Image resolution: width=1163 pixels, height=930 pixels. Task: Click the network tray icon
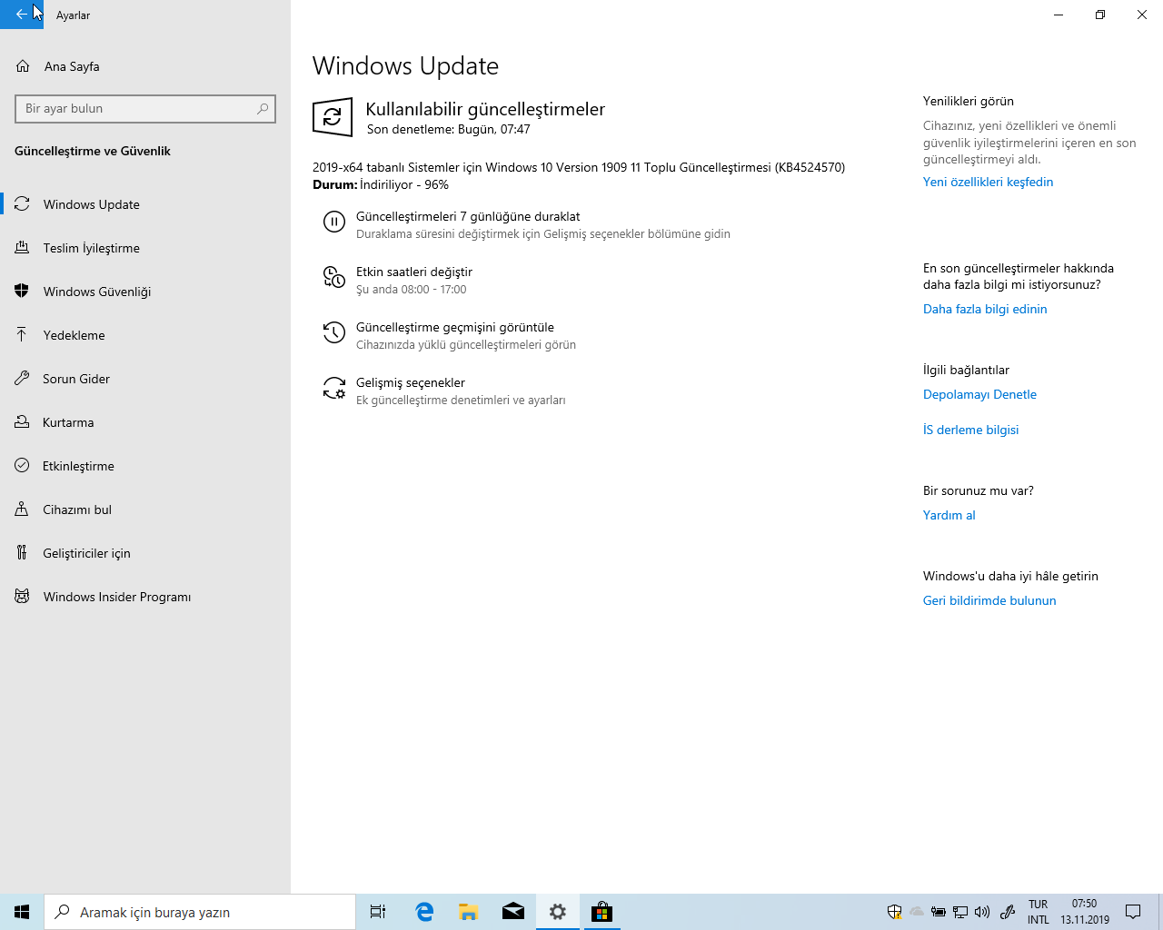960,912
